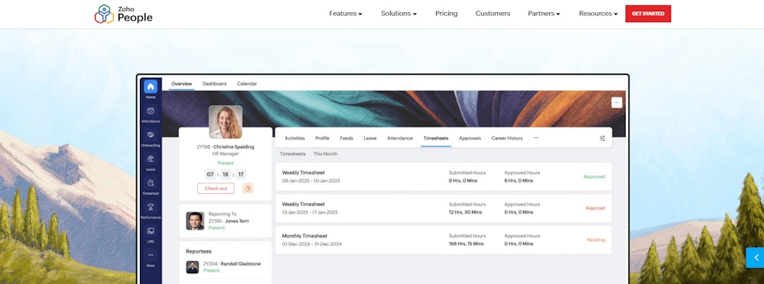Select the Career History tab
This screenshot has height=284, width=764.
pyautogui.click(x=507, y=138)
